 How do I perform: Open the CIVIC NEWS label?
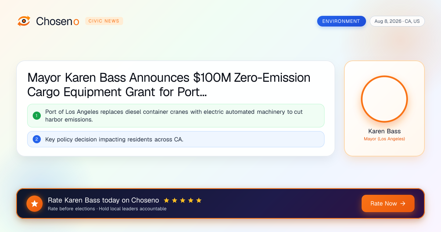pos(104,21)
